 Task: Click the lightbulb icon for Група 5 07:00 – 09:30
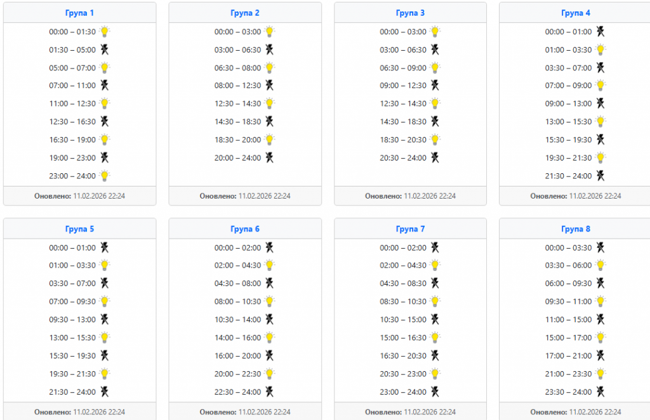coord(105,301)
